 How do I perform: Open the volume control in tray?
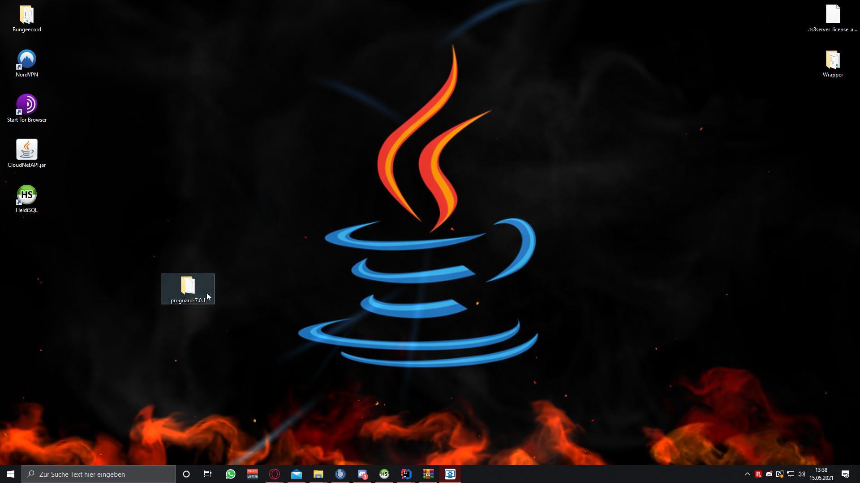pos(801,474)
